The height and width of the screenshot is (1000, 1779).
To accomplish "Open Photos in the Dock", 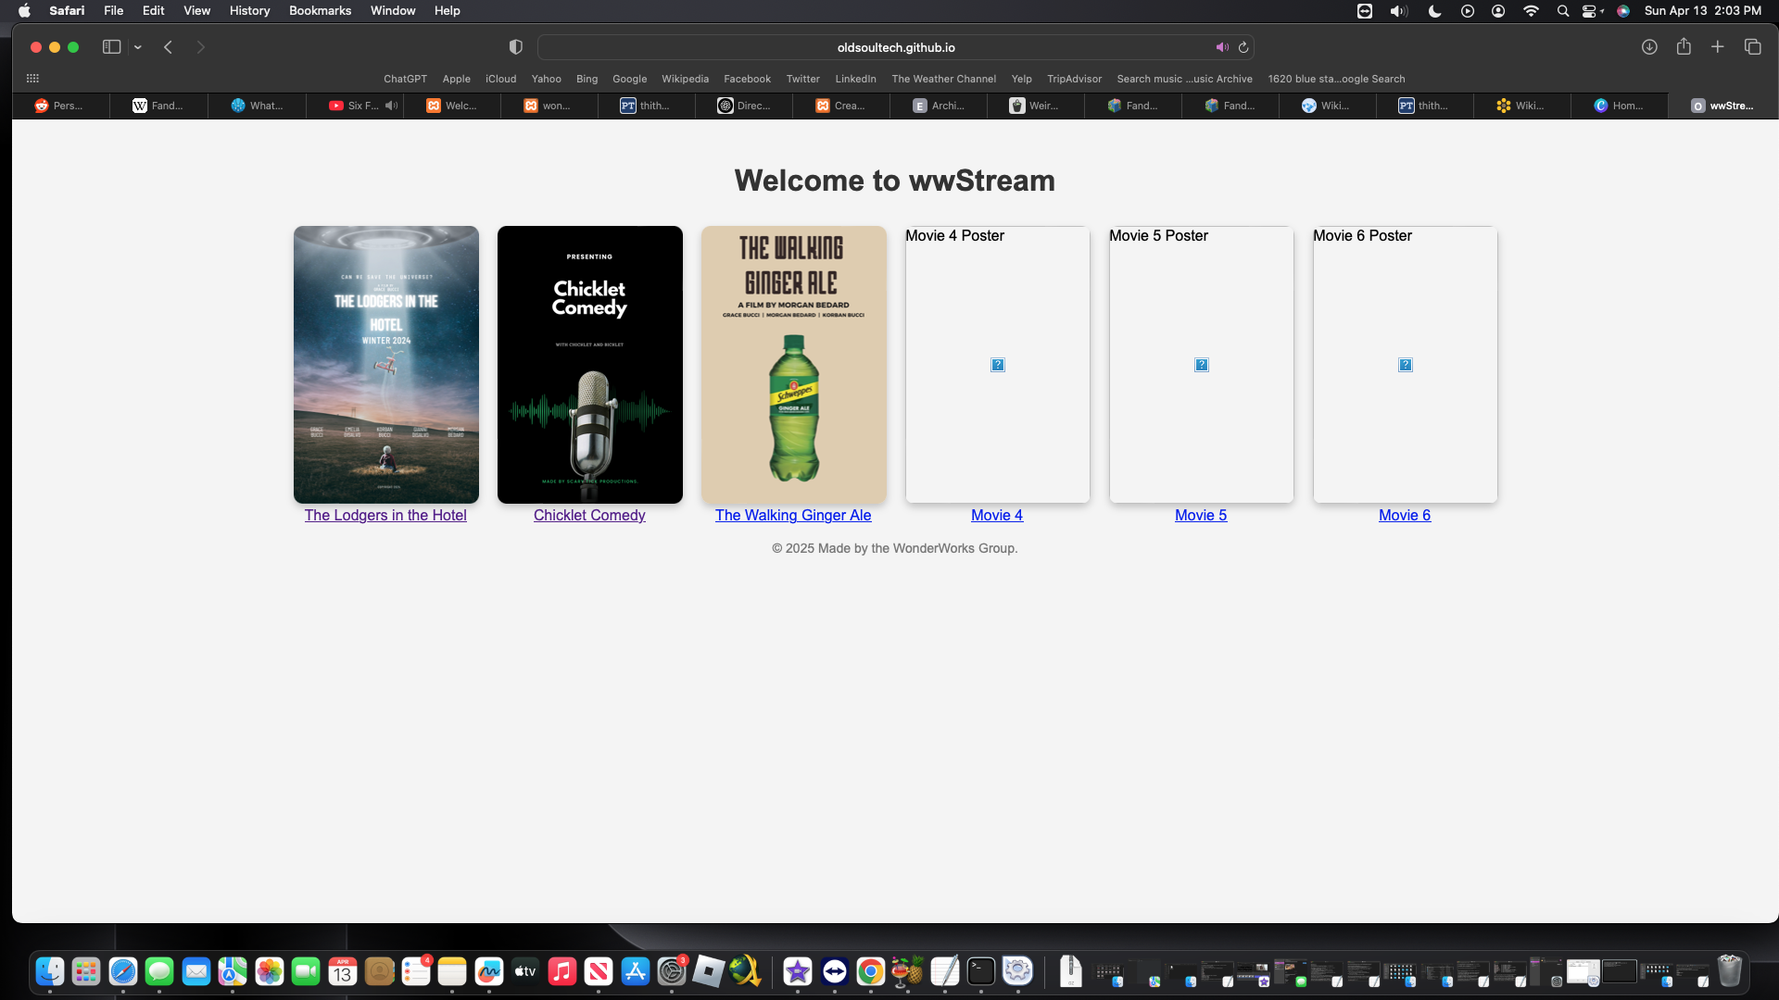I will coord(270,971).
